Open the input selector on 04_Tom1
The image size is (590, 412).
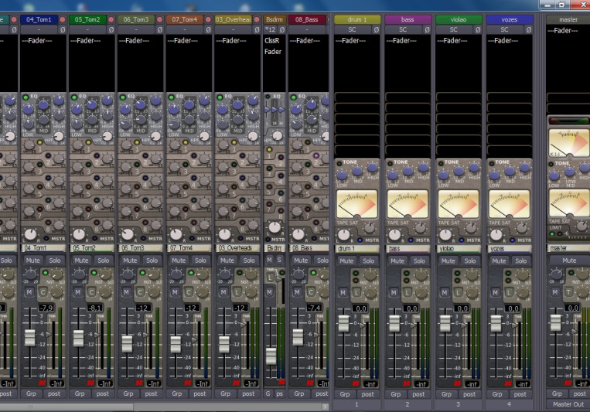[x=39, y=29]
